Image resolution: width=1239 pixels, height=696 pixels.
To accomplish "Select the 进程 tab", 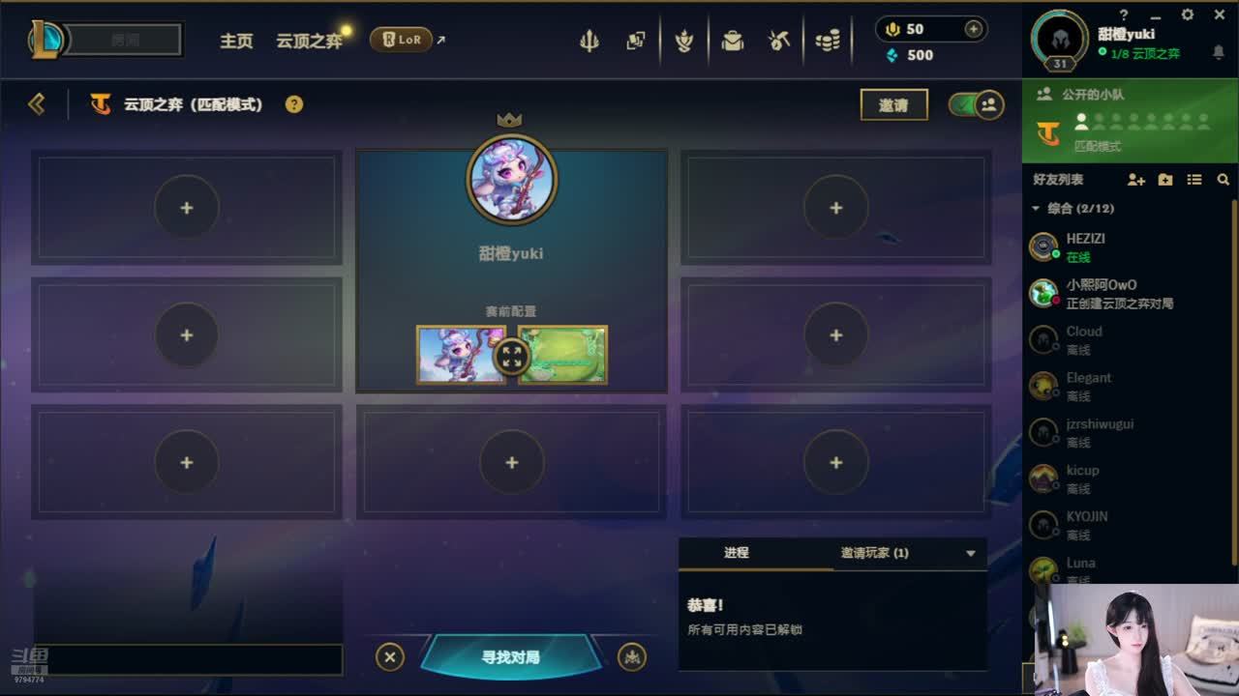I will [x=737, y=553].
